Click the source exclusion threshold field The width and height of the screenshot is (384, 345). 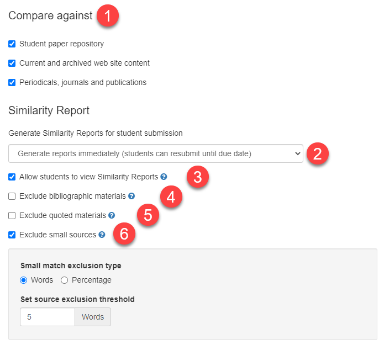(48, 317)
